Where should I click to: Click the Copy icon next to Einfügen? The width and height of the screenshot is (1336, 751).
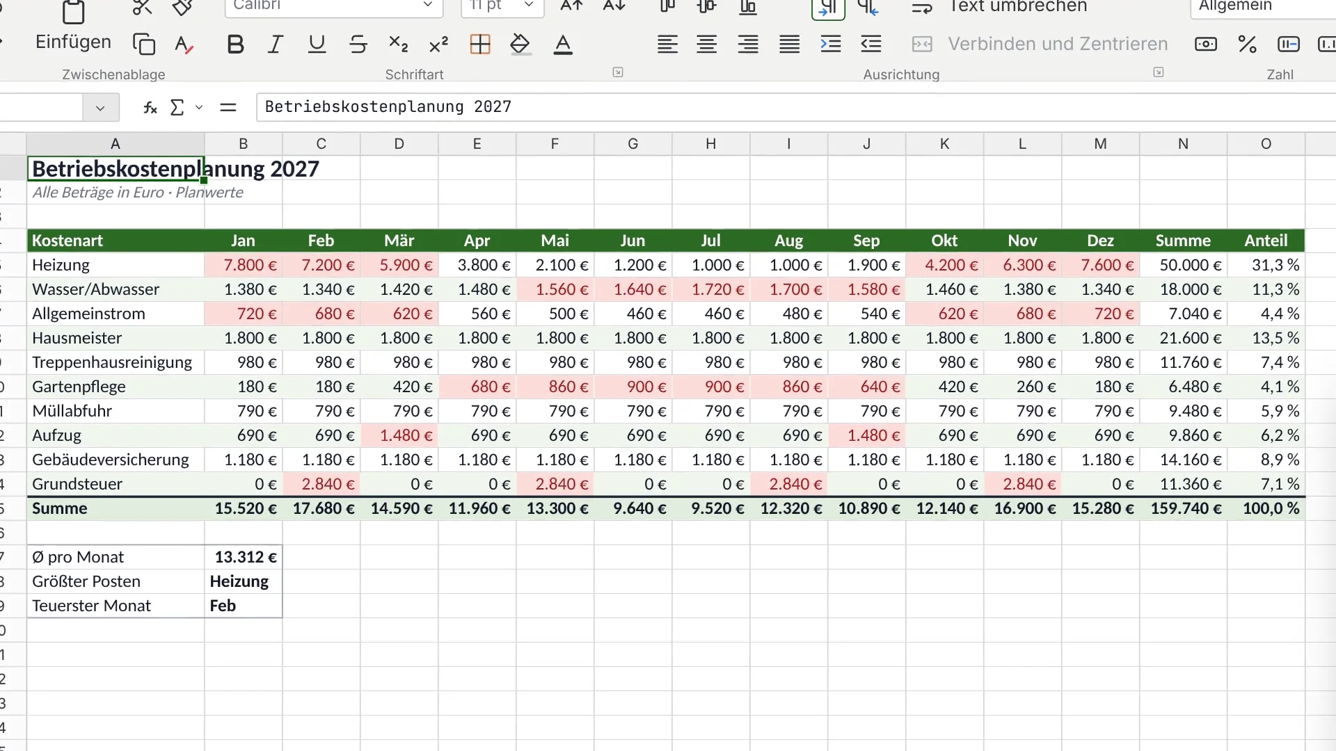coord(144,45)
